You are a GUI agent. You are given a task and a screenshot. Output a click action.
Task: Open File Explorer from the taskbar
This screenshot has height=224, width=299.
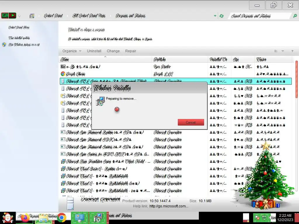coord(44,218)
